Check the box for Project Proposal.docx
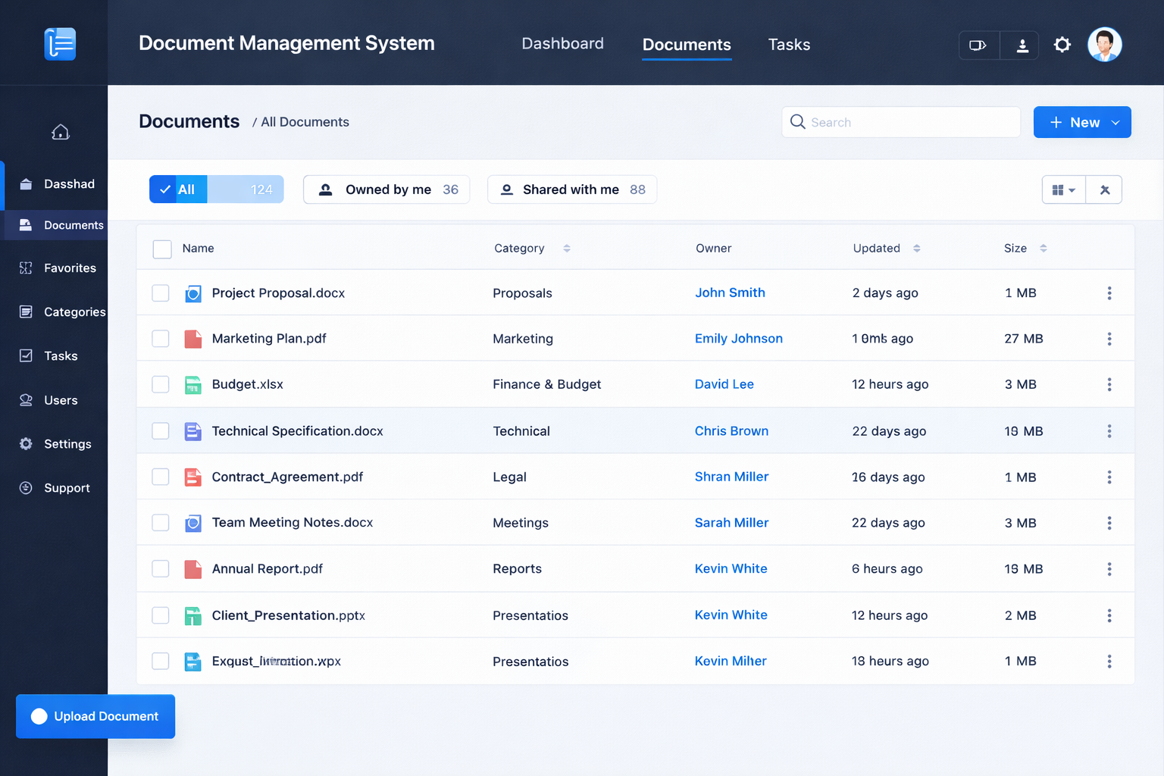This screenshot has width=1164, height=776. pyautogui.click(x=161, y=293)
